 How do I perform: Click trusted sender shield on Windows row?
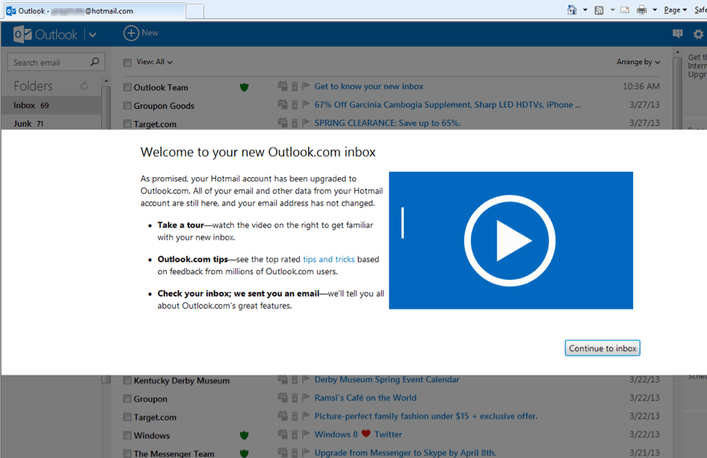(x=244, y=435)
